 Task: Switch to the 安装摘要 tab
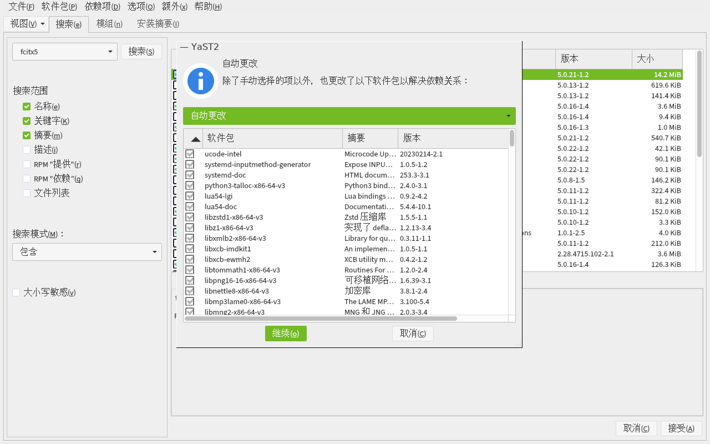[x=158, y=24]
